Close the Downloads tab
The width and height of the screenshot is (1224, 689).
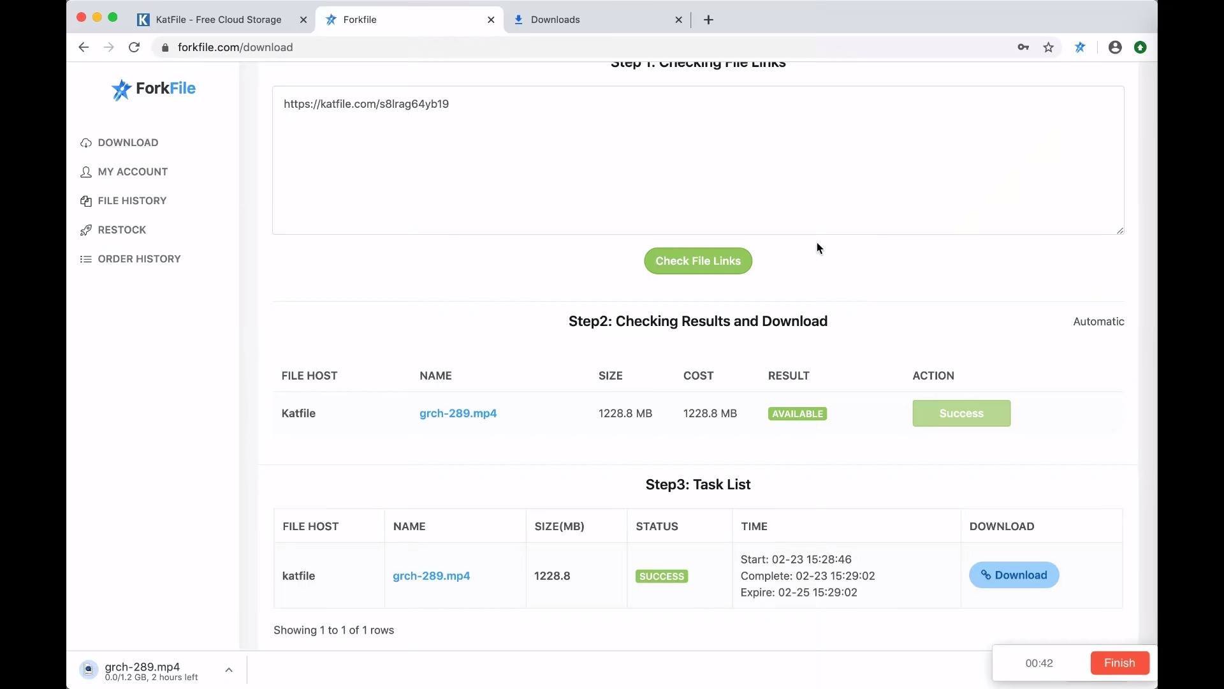[679, 20]
